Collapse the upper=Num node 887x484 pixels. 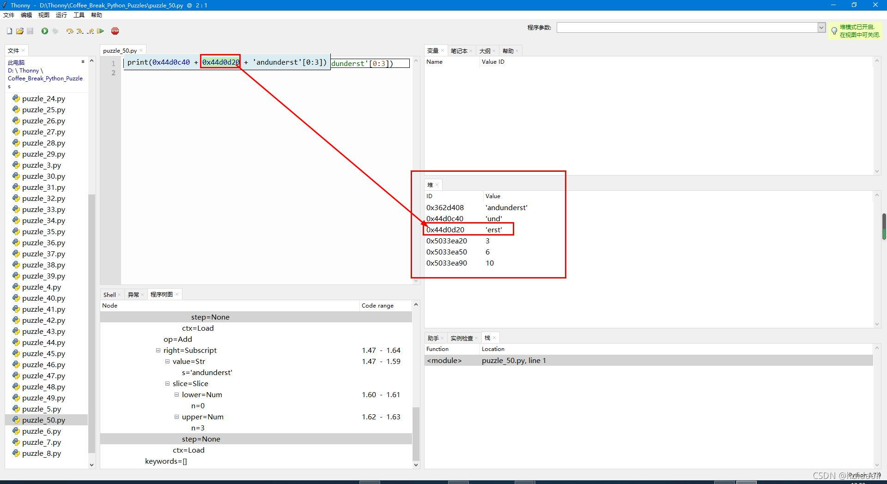point(177,417)
